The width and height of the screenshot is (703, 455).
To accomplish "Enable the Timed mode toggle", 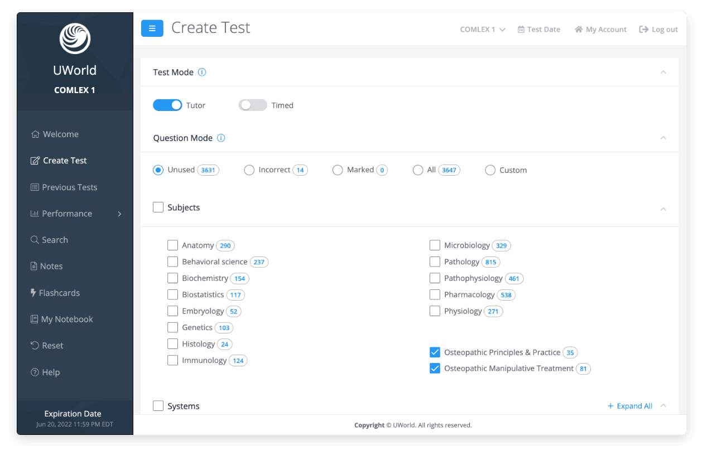I will [x=253, y=105].
